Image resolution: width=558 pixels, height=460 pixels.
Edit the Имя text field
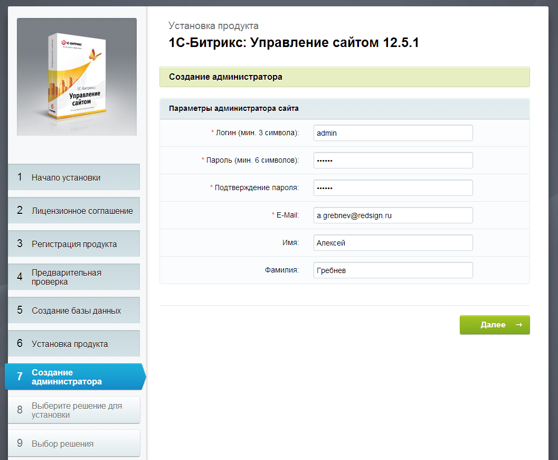click(393, 242)
